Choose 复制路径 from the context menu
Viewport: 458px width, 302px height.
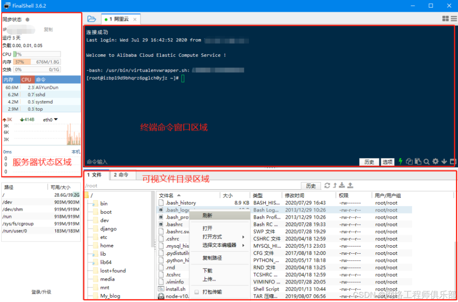point(220,258)
